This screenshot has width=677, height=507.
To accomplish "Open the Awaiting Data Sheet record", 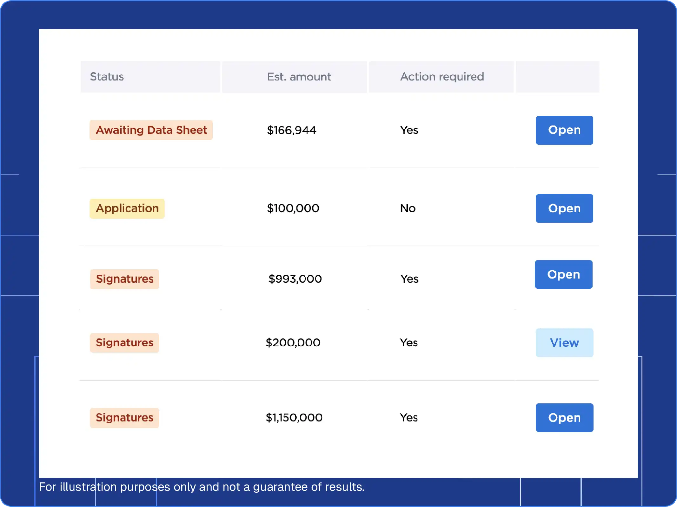I will pyautogui.click(x=564, y=130).
